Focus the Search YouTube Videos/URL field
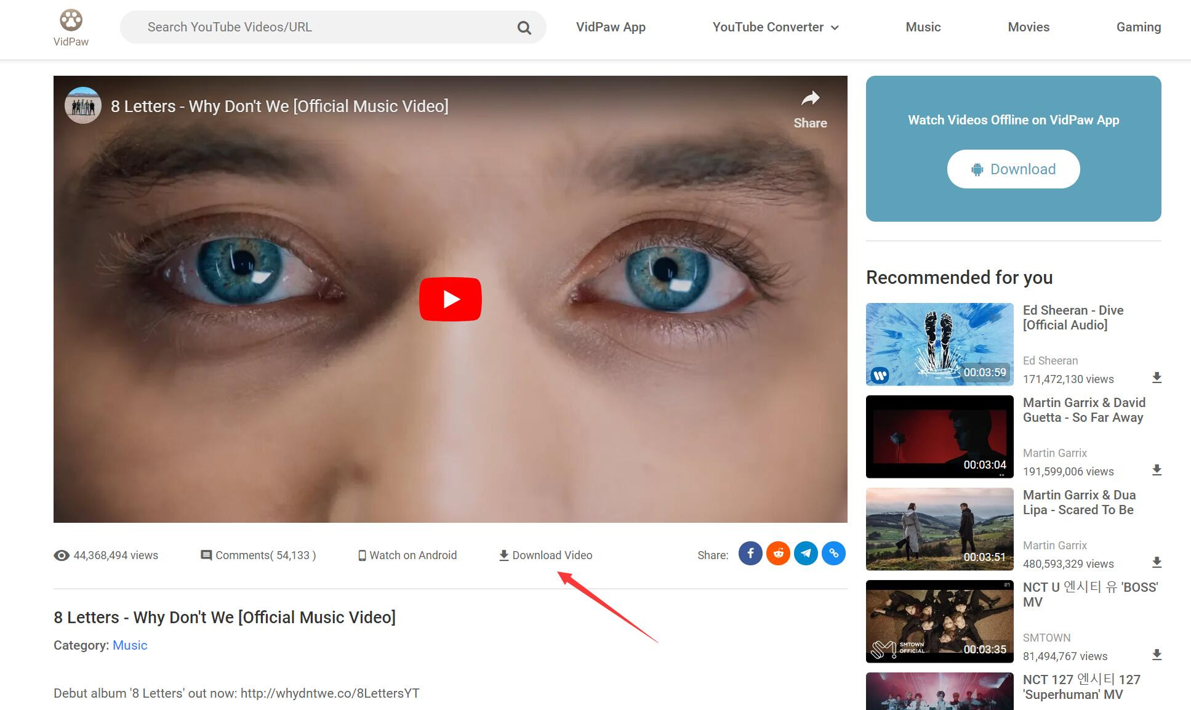The image size is (1191, 710). 333,27
